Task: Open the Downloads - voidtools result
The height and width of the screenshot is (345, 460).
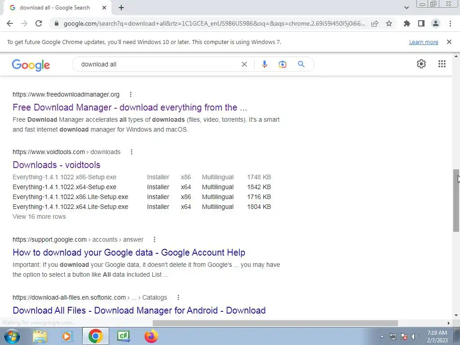Action: (56, 165)
